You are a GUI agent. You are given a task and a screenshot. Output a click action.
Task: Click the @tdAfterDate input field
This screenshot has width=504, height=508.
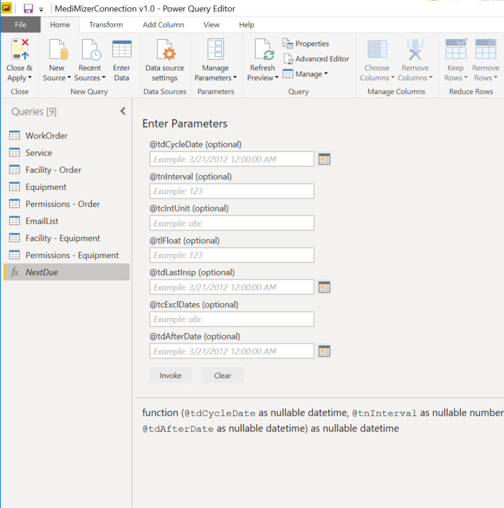coord(232,351)
